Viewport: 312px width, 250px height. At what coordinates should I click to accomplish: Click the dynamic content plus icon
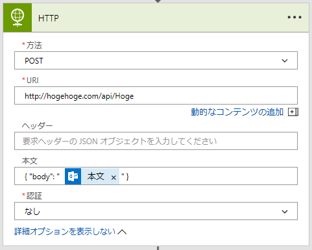(x=293, y=112)
